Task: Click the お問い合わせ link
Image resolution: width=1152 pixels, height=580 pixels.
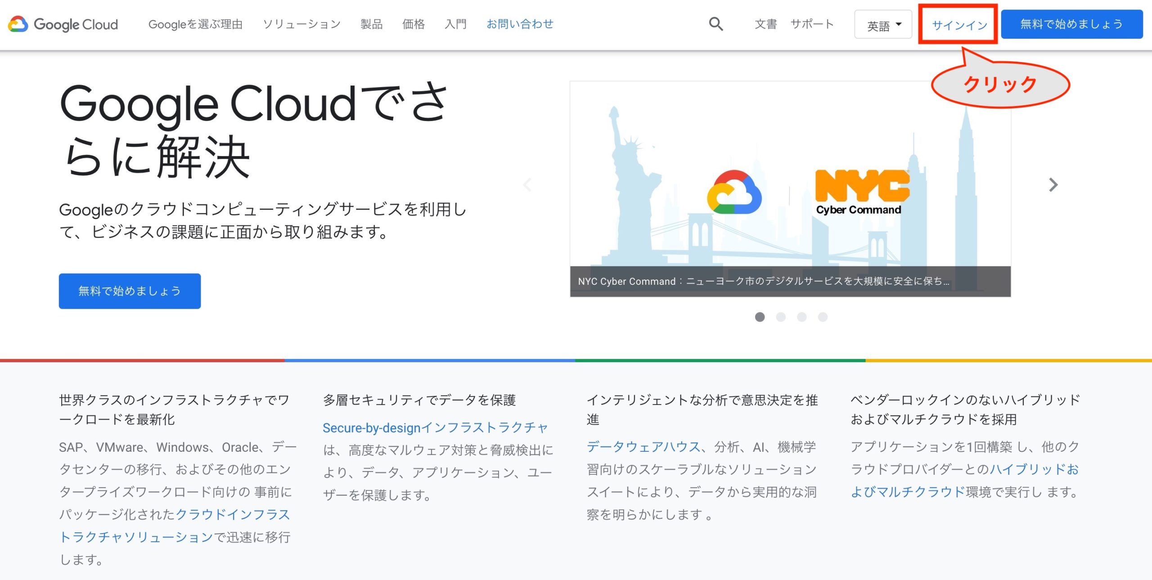Action: point(520,24)
